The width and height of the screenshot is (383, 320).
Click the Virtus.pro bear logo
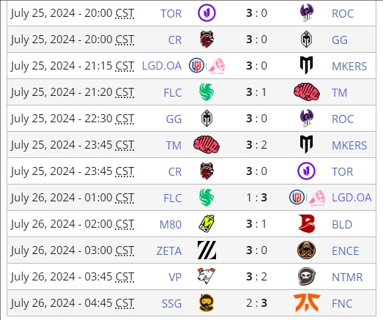pyautogui.click(x=207, y=276)
